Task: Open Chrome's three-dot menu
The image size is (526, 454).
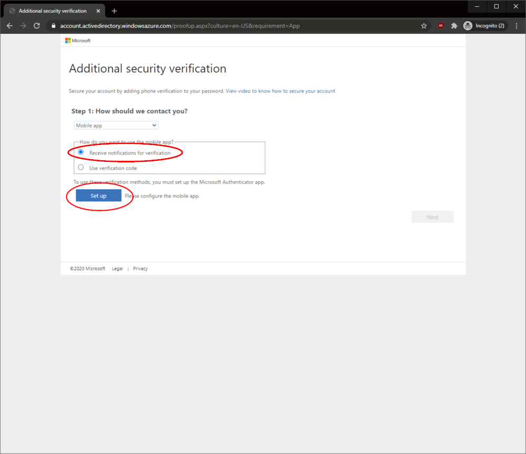Action: point(517,26)
